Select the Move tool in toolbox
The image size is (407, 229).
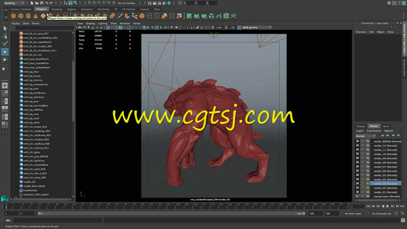click(x=5, y=52)
